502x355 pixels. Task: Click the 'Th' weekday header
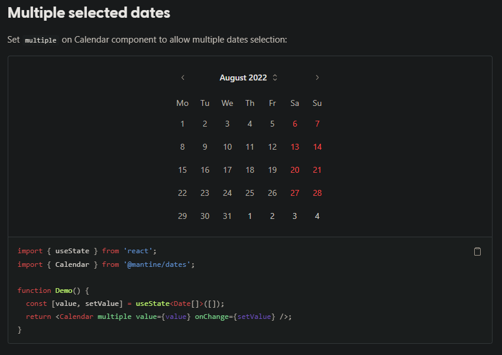pos(250,103)
